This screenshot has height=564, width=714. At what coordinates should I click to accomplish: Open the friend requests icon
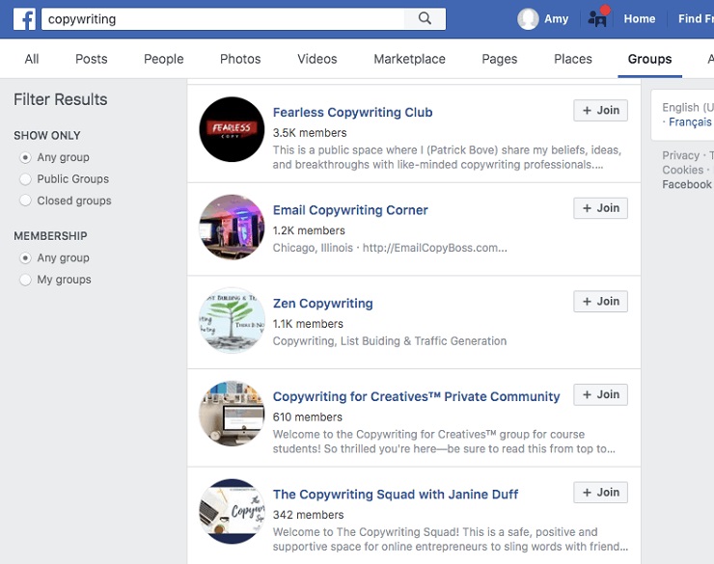[598, 17]
